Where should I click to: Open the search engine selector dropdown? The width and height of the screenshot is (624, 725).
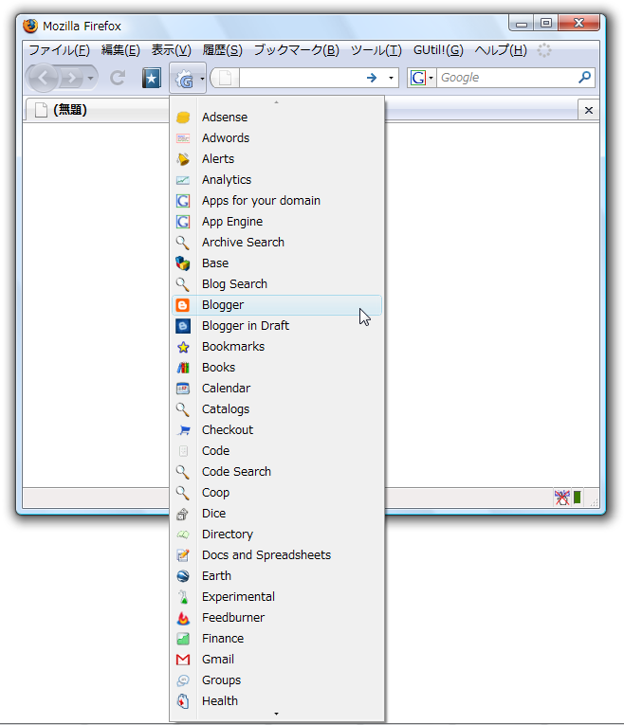pyautogui.click(x=431, y=78)
